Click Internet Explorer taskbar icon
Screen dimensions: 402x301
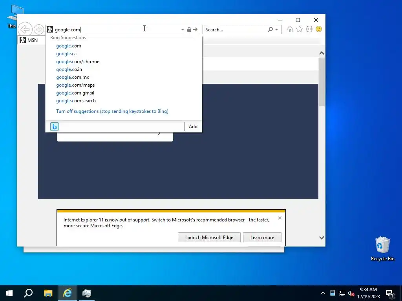coord(67,293)
